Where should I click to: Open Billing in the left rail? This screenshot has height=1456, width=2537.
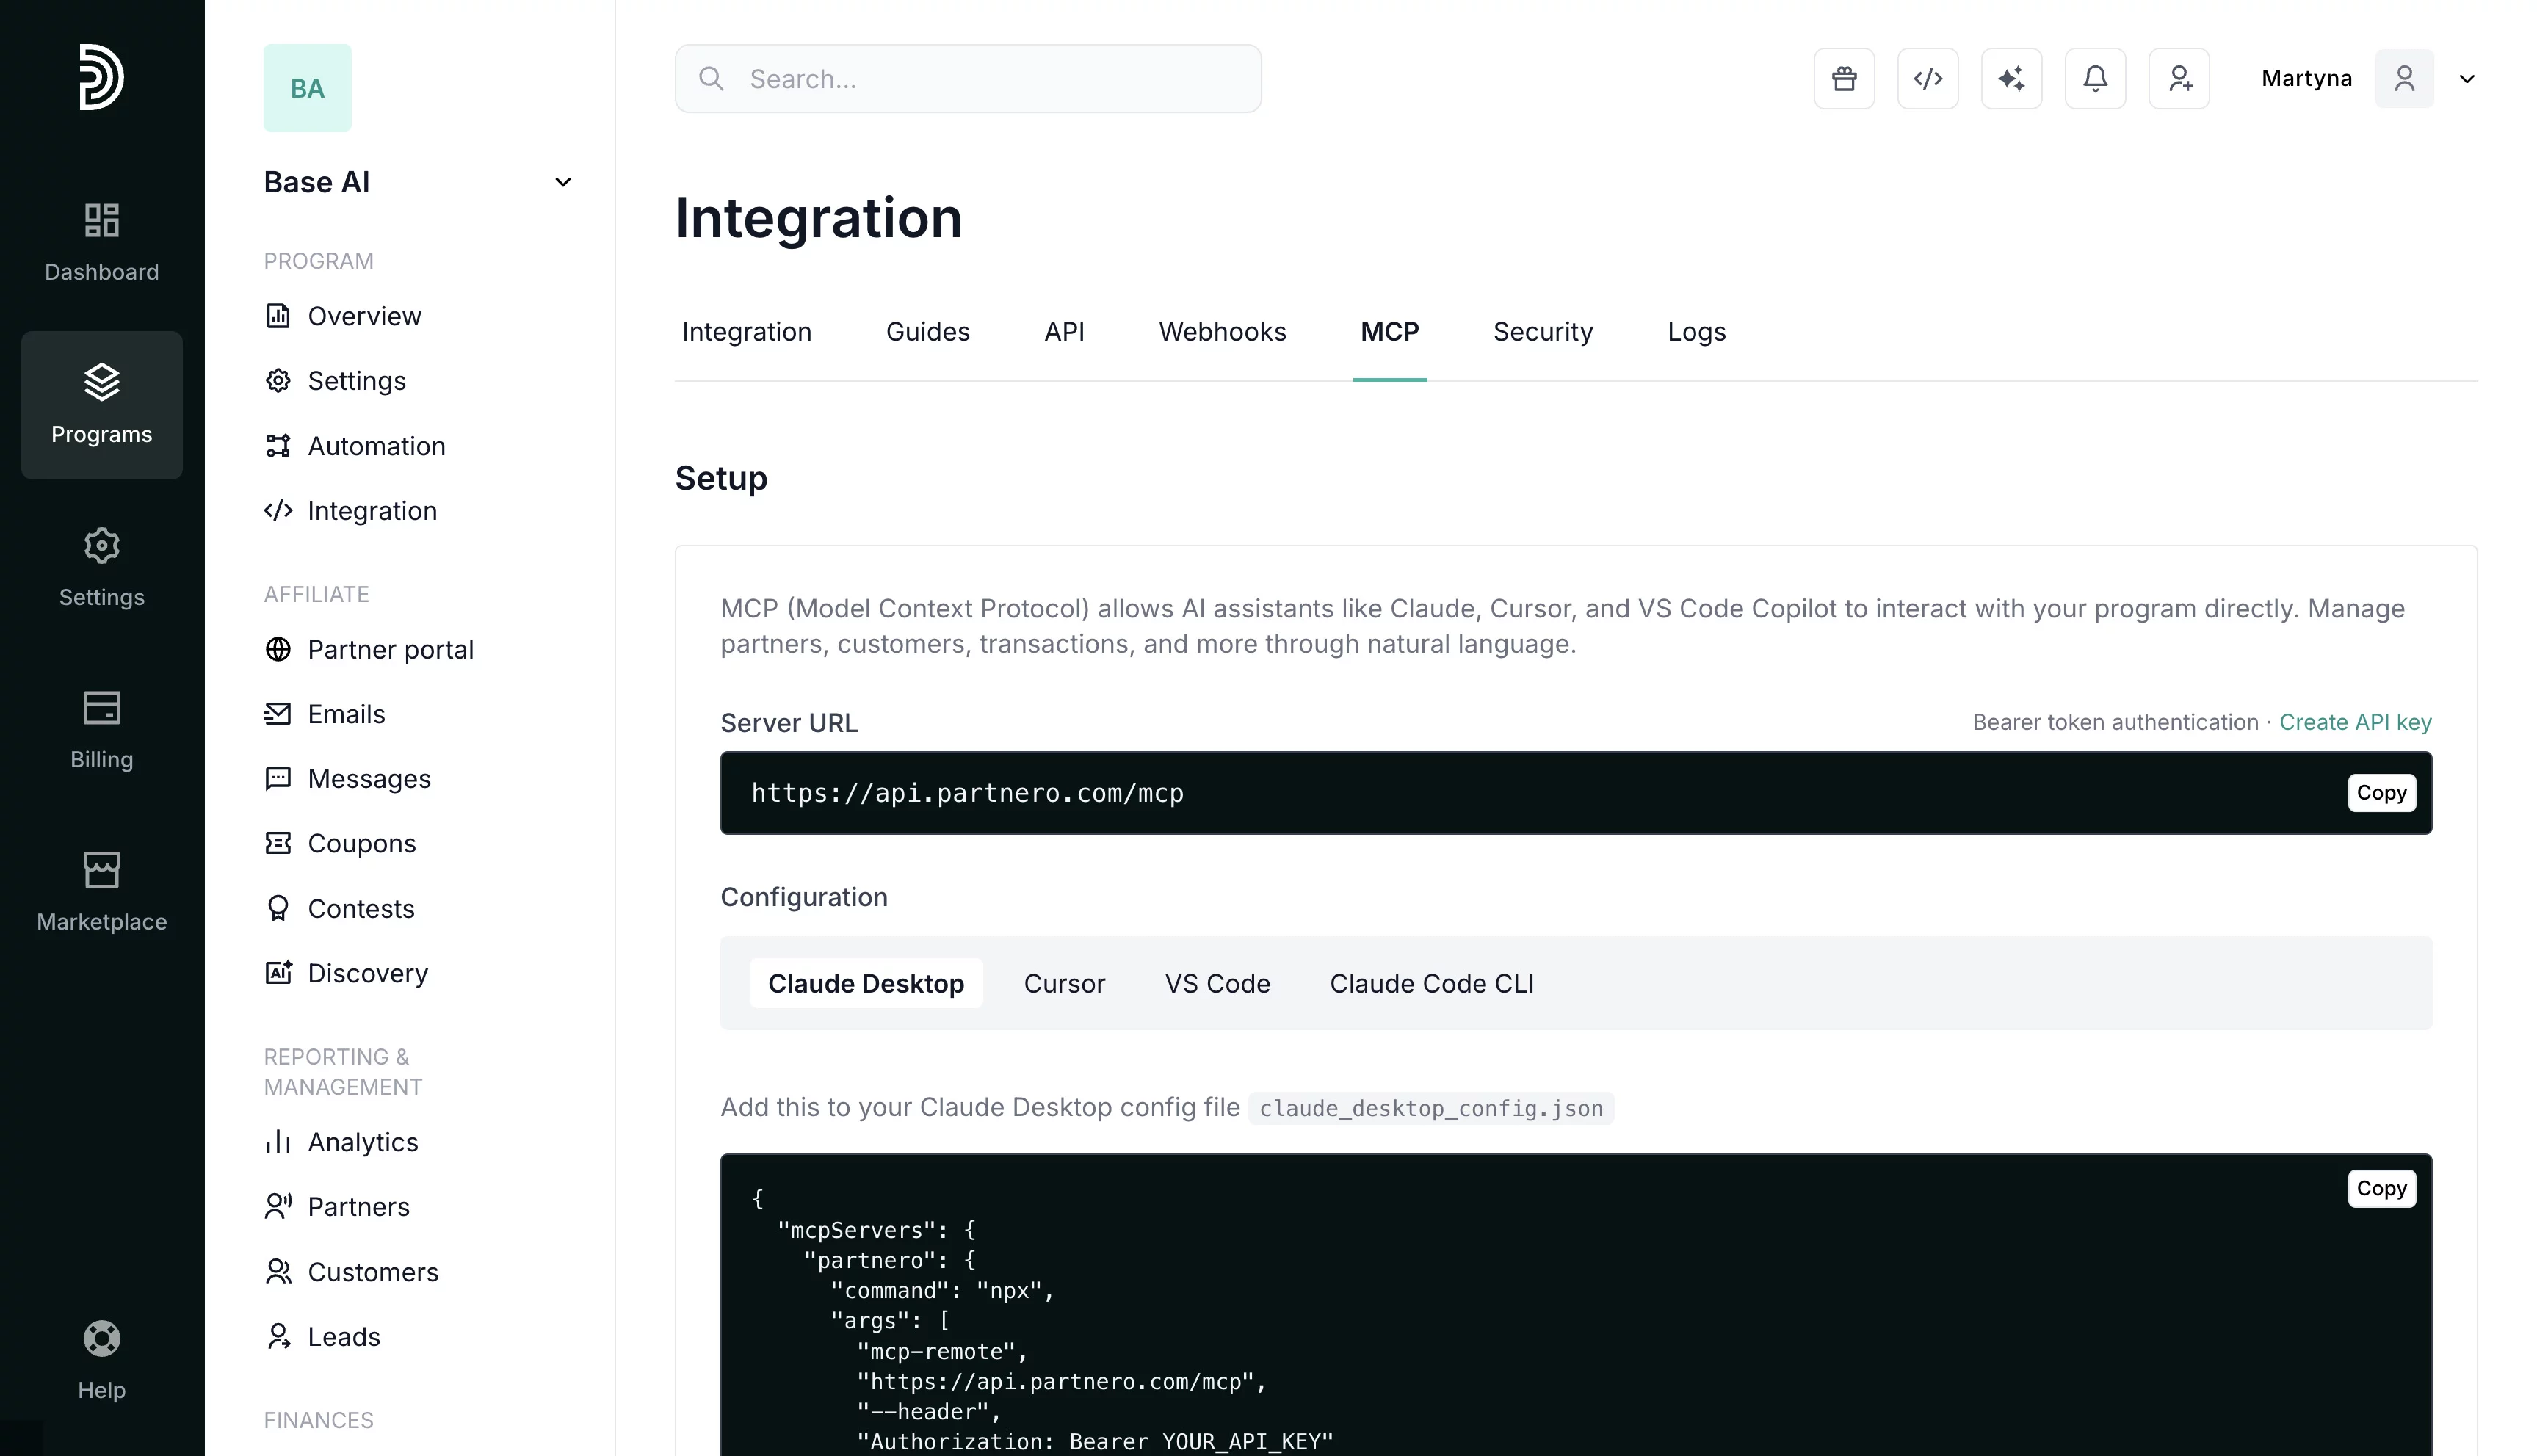[101, 729]
